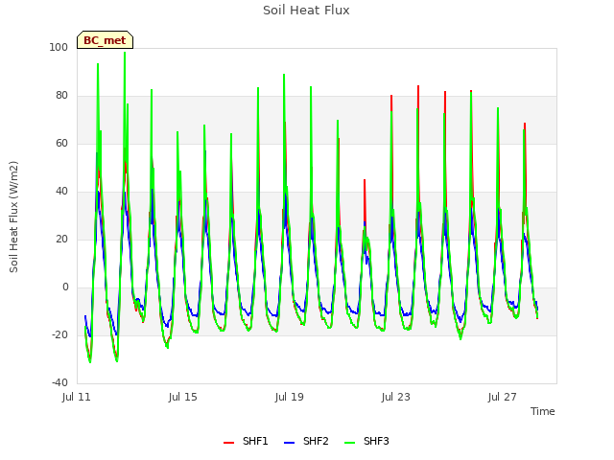
Task: Click the 'Time' x-axis title
Action: click(543, 411)
